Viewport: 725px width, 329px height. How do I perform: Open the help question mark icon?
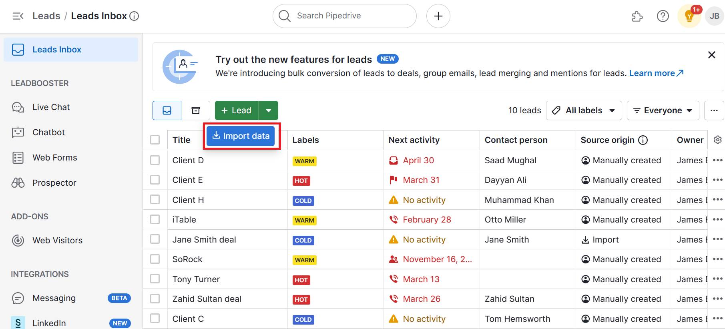coord(663,16)
